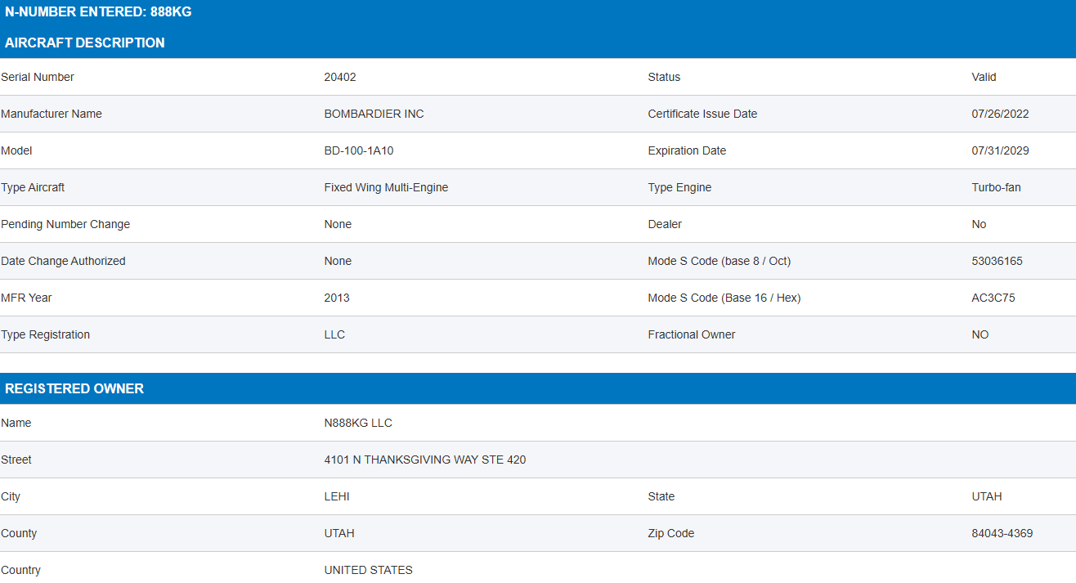Select the street address on Thanksgiving Way
1076x583 pixels.
click(425, 460)
